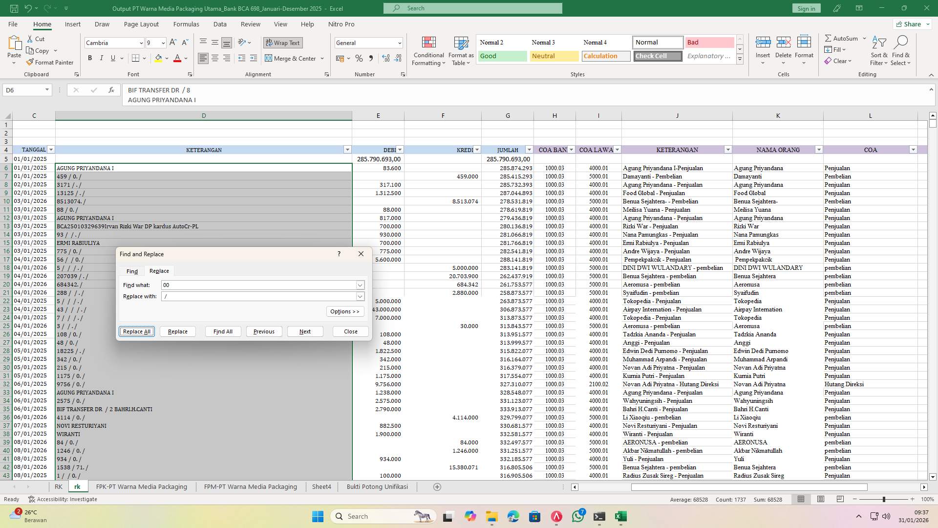Open the Bukti Potong Unifikasi sheet
The width and height of the screenshot is (938, 528).
pos(377,486)
